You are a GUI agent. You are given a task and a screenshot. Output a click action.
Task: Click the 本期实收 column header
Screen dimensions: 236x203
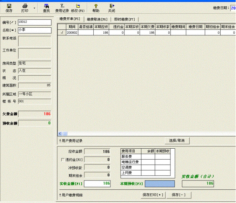132,27
